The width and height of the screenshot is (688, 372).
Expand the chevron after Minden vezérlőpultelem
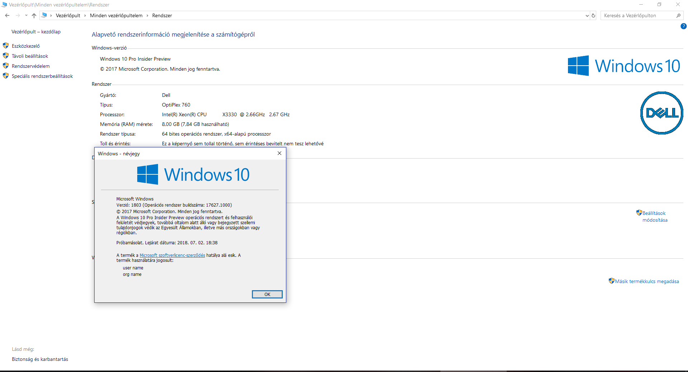click(x=147, y=15)
